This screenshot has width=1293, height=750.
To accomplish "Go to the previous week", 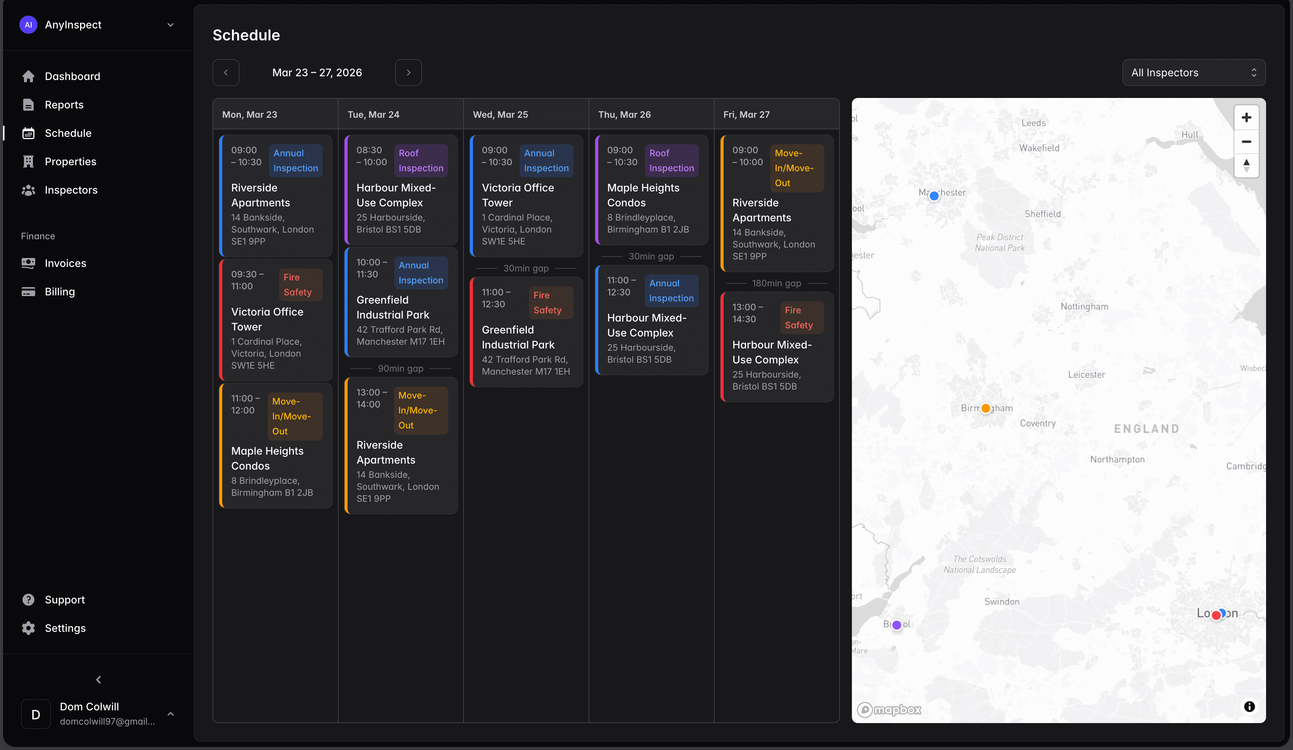I will pyautogui.click(x=226, y=73).
